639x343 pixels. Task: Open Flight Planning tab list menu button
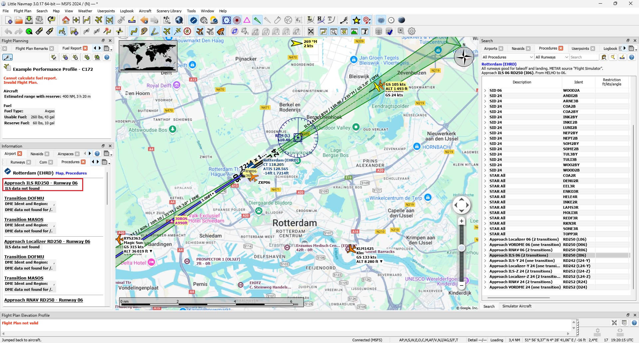tap(107, 49)
